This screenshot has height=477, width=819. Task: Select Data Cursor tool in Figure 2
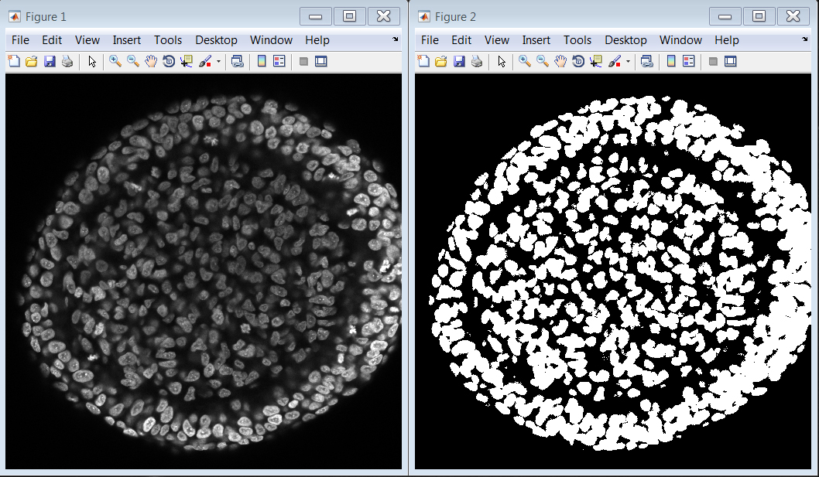(x=595, y=62)
